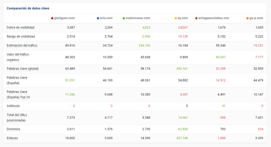Viewport: 271px width, 147px height.
Task: Click the Dominios row label
Action: coord(14,129)
